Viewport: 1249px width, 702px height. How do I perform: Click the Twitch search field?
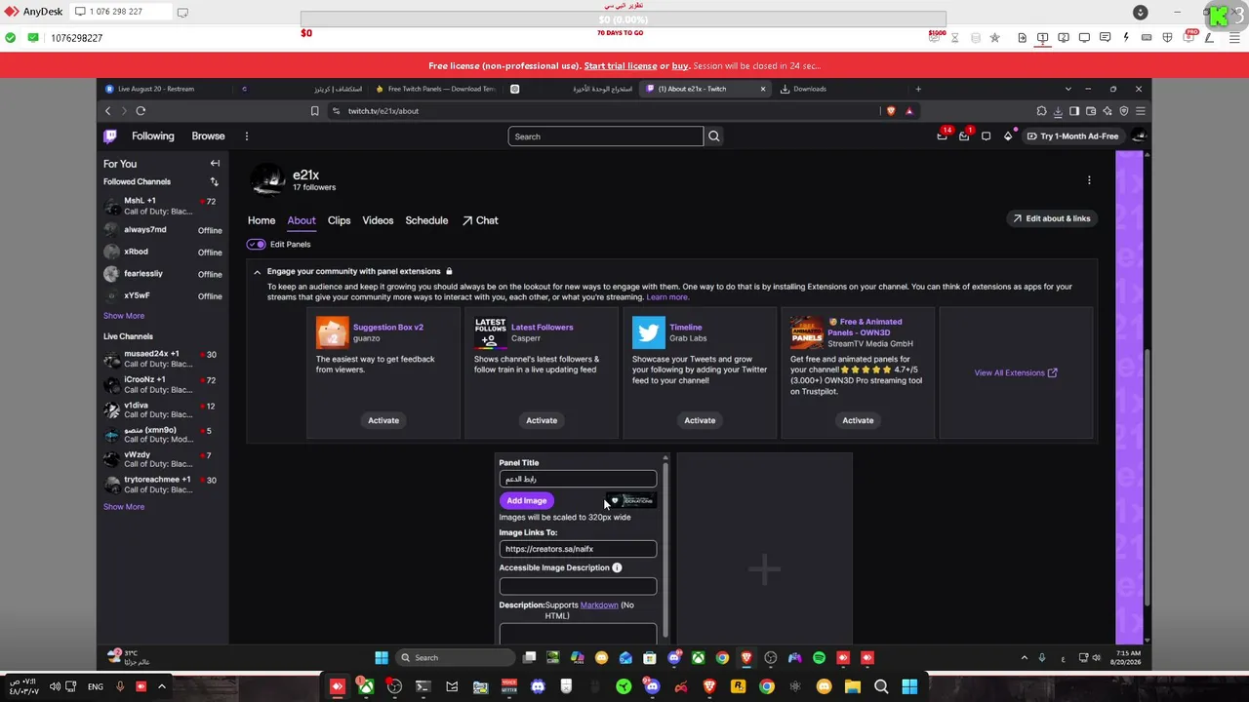[605, 136]
